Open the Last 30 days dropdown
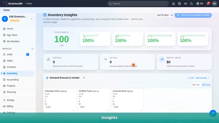The image size is (219, 123). pos(165,15)
